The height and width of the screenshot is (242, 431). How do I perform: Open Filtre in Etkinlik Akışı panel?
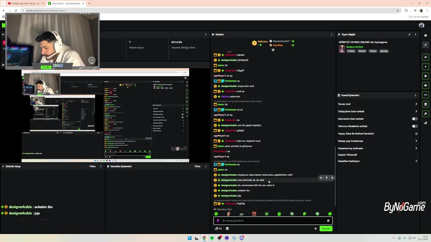click(x=92, y=166)
